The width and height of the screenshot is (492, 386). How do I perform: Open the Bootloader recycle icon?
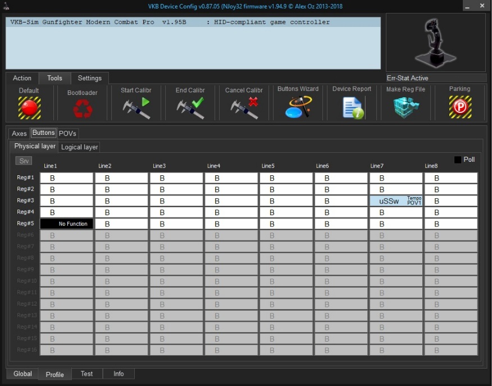click(83, 108)
